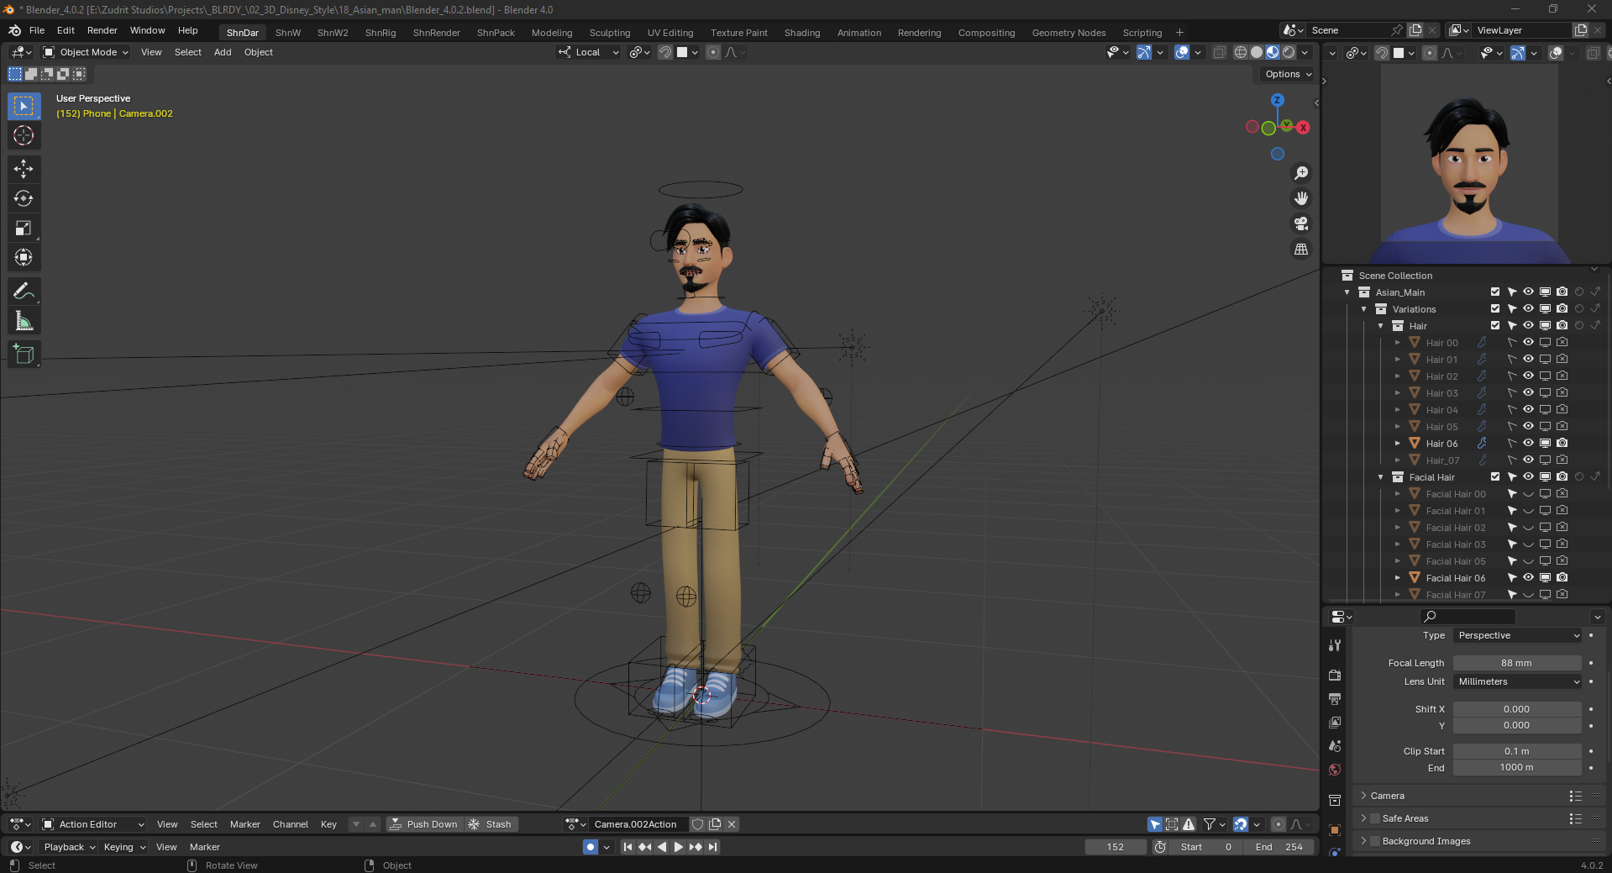Select the Cursor tool in the toolbar
This screenshot has height=873, width=1612.
[x=24, y=135]
